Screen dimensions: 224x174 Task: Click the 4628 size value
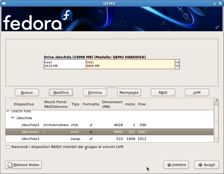(x=118, y=125)
